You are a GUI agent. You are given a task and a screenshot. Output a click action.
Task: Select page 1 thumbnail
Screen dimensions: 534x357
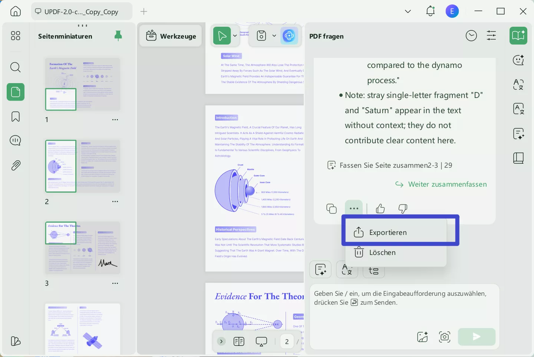[x=82, y=84]
